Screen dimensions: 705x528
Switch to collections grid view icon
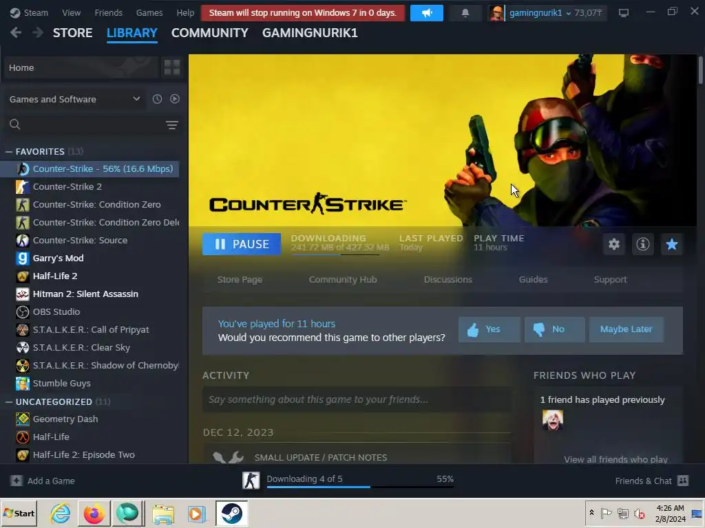(x=171, y=68)
